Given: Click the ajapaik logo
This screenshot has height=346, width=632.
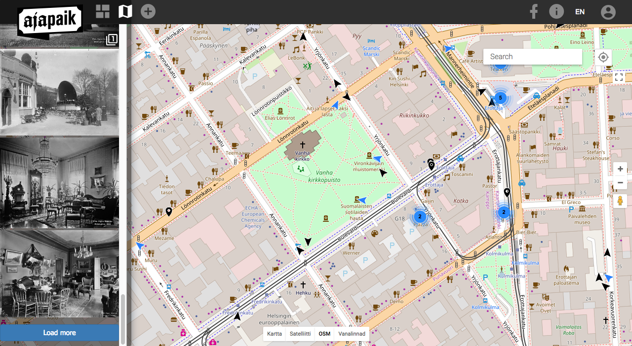Looking at the screenshot, I should coord(49,21).
